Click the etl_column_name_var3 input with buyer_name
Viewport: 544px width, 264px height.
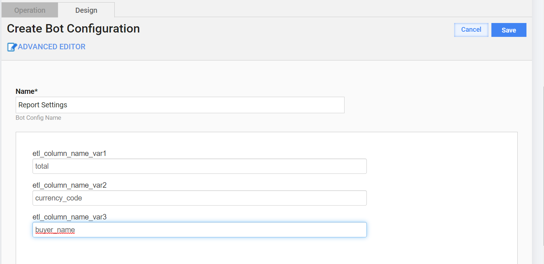(x=199, y=230)
